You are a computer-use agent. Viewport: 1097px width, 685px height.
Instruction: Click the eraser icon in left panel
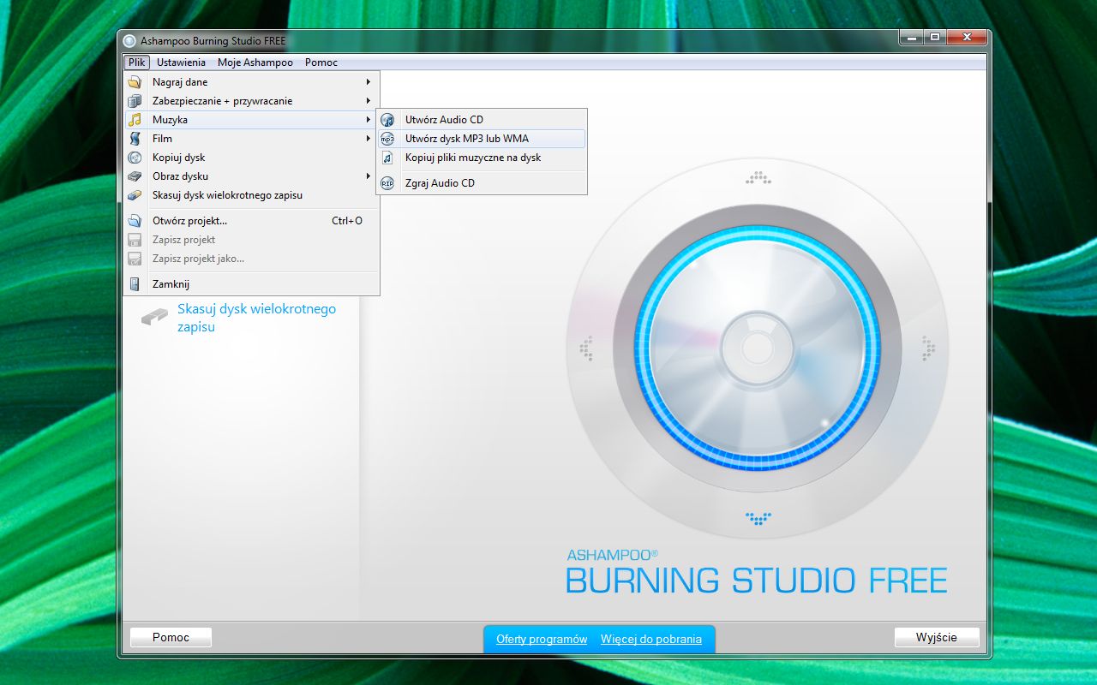[x=154, y=317]
